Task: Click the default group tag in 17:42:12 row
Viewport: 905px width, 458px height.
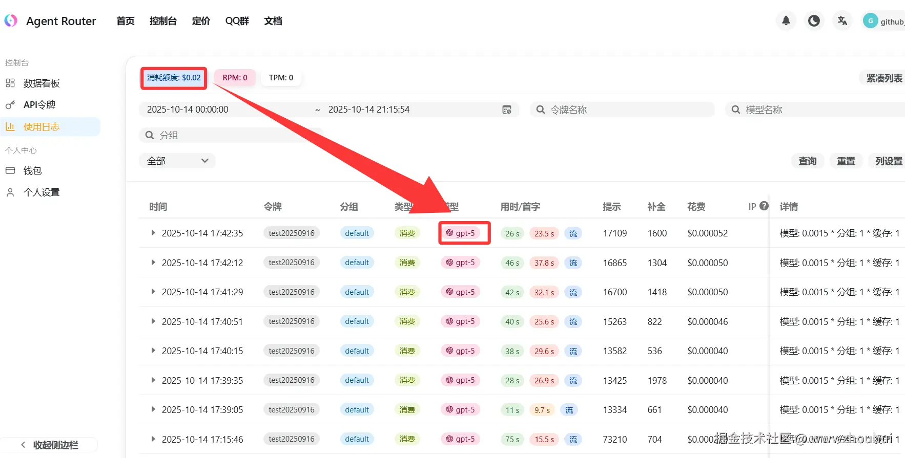Action: click(x=357, y=263)
